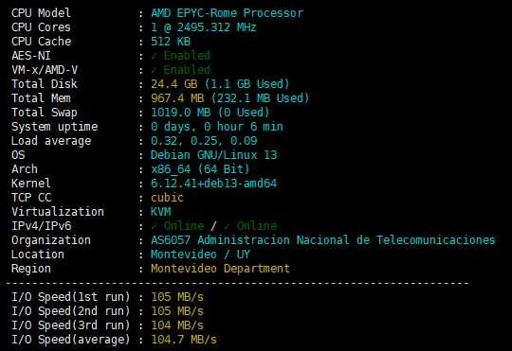
Task: Click the Region label
Action: [x=31, y=269]
